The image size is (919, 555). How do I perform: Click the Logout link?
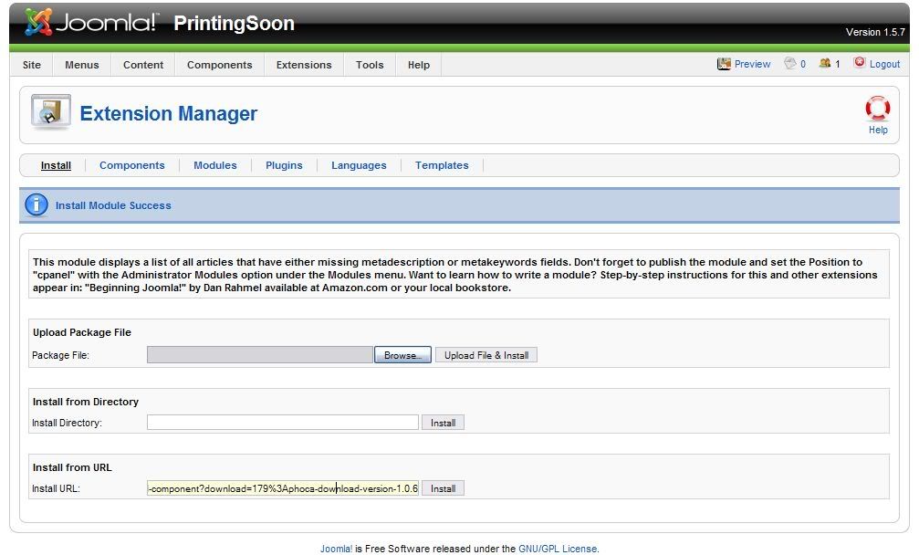(x=884, y=64)
